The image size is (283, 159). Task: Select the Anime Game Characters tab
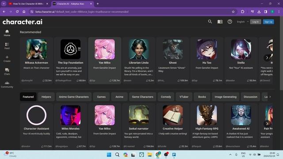(74, 97)
